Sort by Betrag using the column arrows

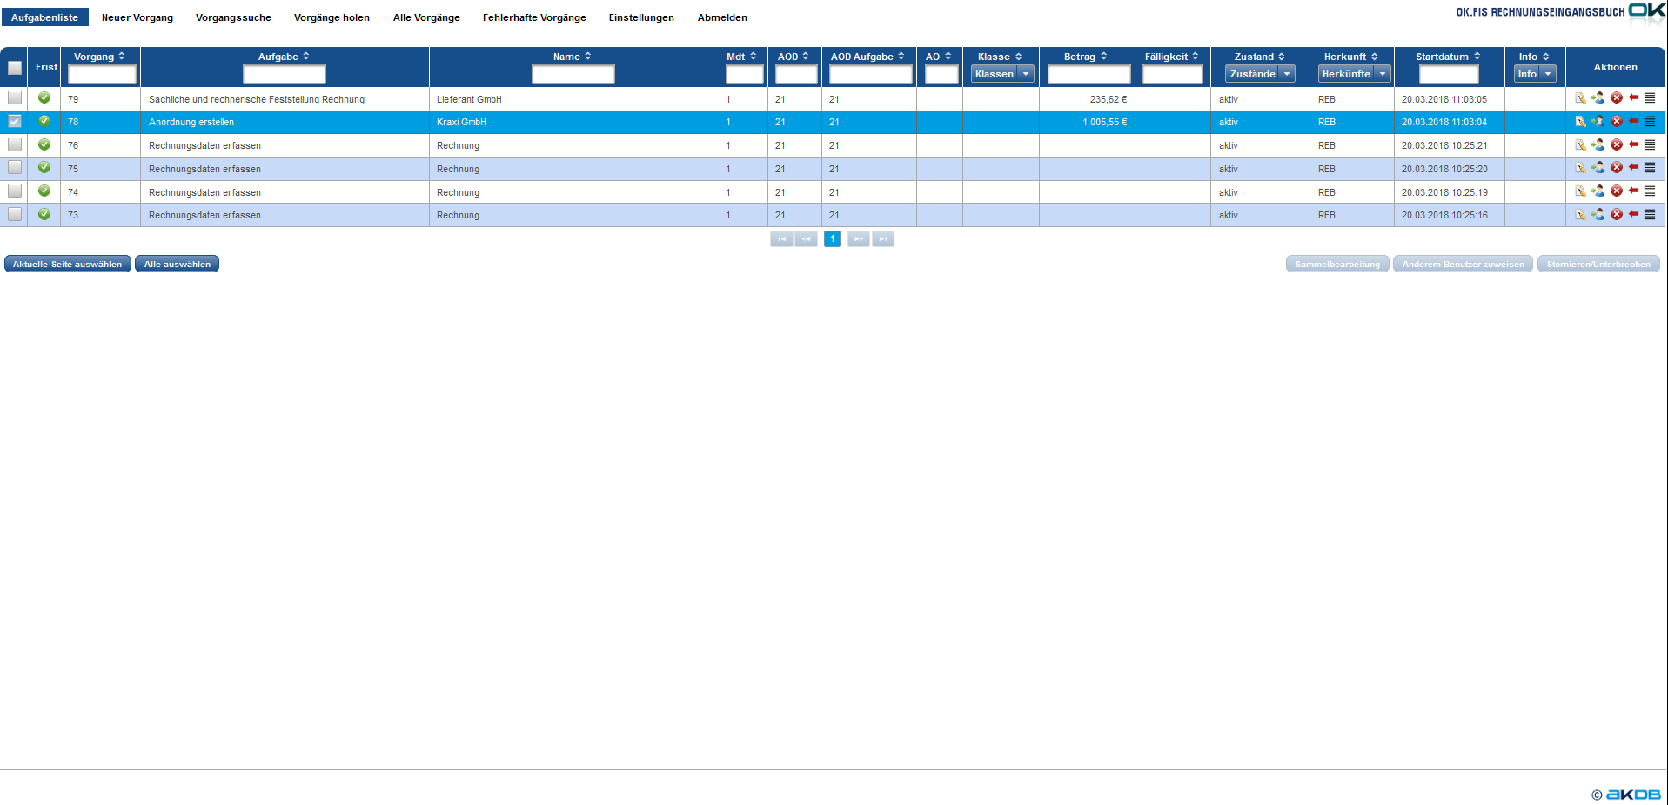pyautogui.click(x=1104, y=57)
